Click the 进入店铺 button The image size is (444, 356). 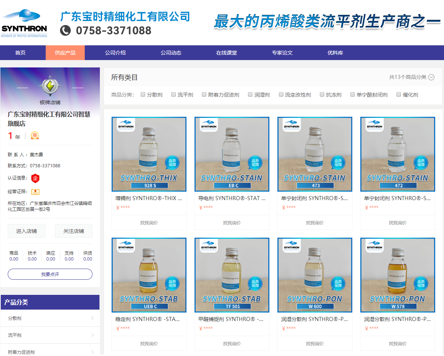point(27,231)
